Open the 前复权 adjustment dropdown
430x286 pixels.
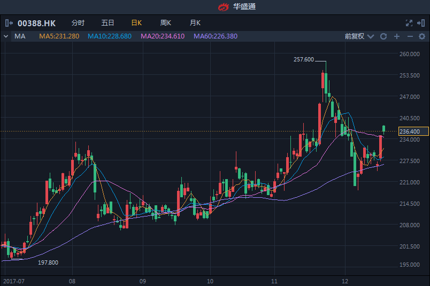coord(358,36)
